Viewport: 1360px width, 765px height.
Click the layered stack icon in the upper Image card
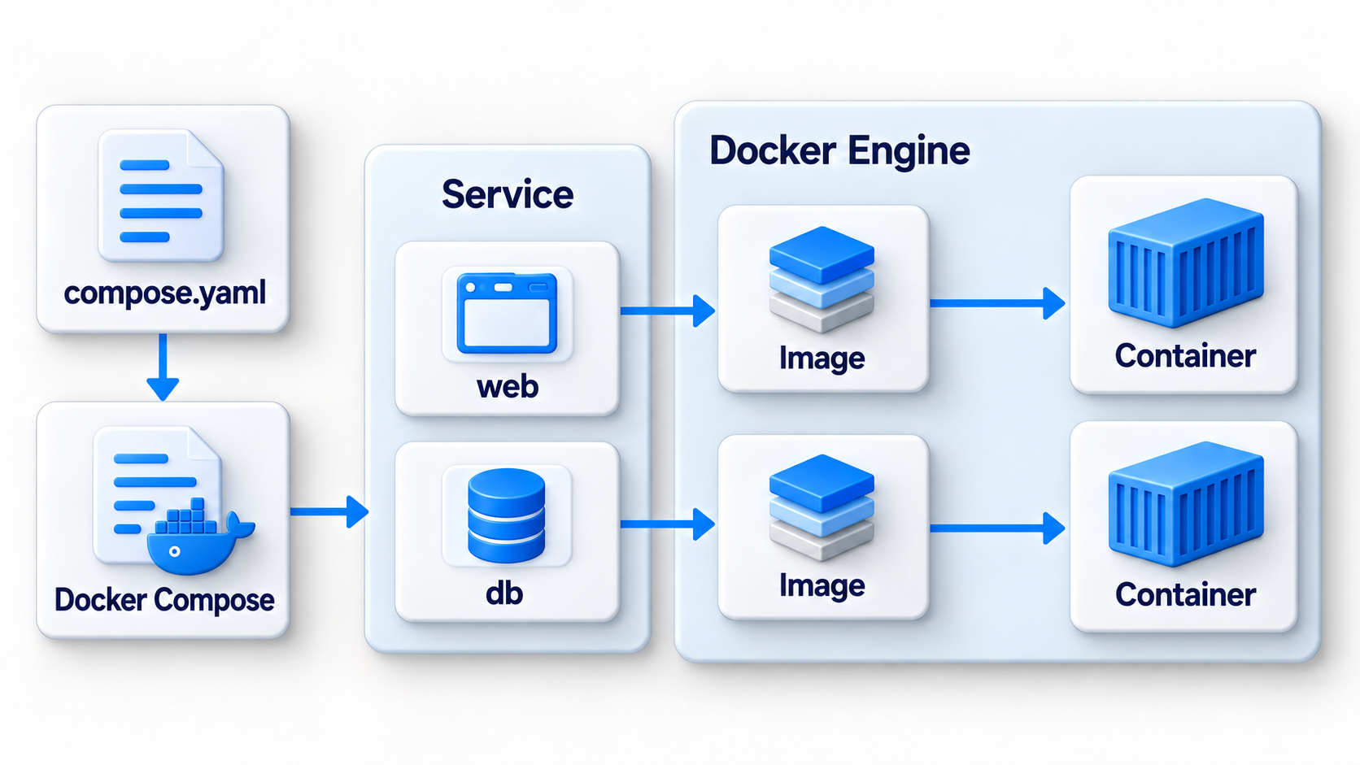pos(822,279)
